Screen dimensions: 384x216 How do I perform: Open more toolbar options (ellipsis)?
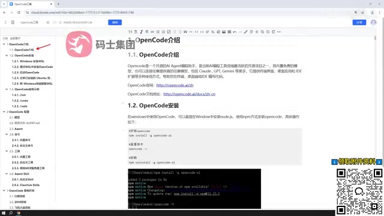pyautogui.click(x=278, y=32)
